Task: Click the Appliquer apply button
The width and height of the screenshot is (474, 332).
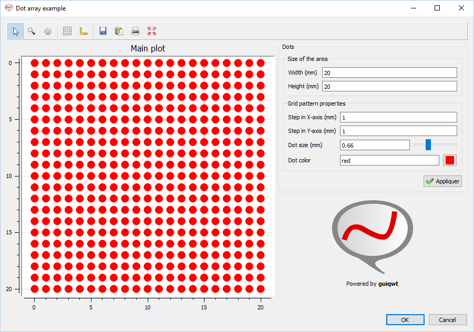Action: point(442,181)
